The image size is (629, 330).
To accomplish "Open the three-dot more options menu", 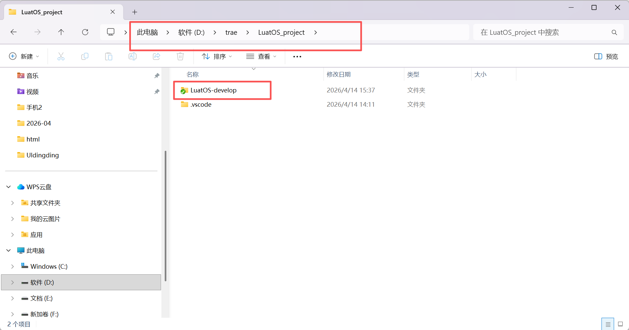I will (297, 57).
